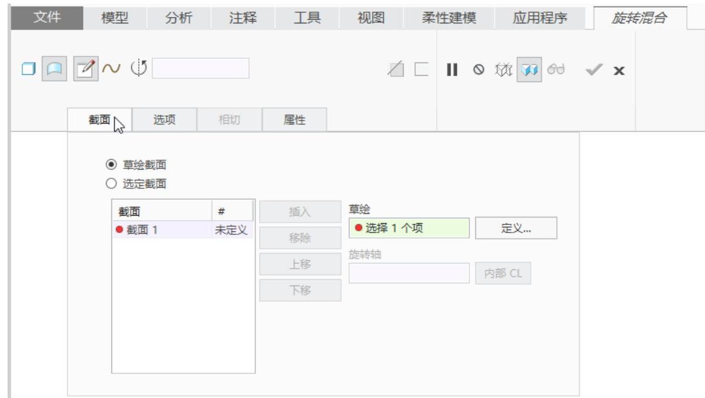Open the 选项 panel tab
The width and height of the screenshot is (705, 398).
tap(164, 120)
